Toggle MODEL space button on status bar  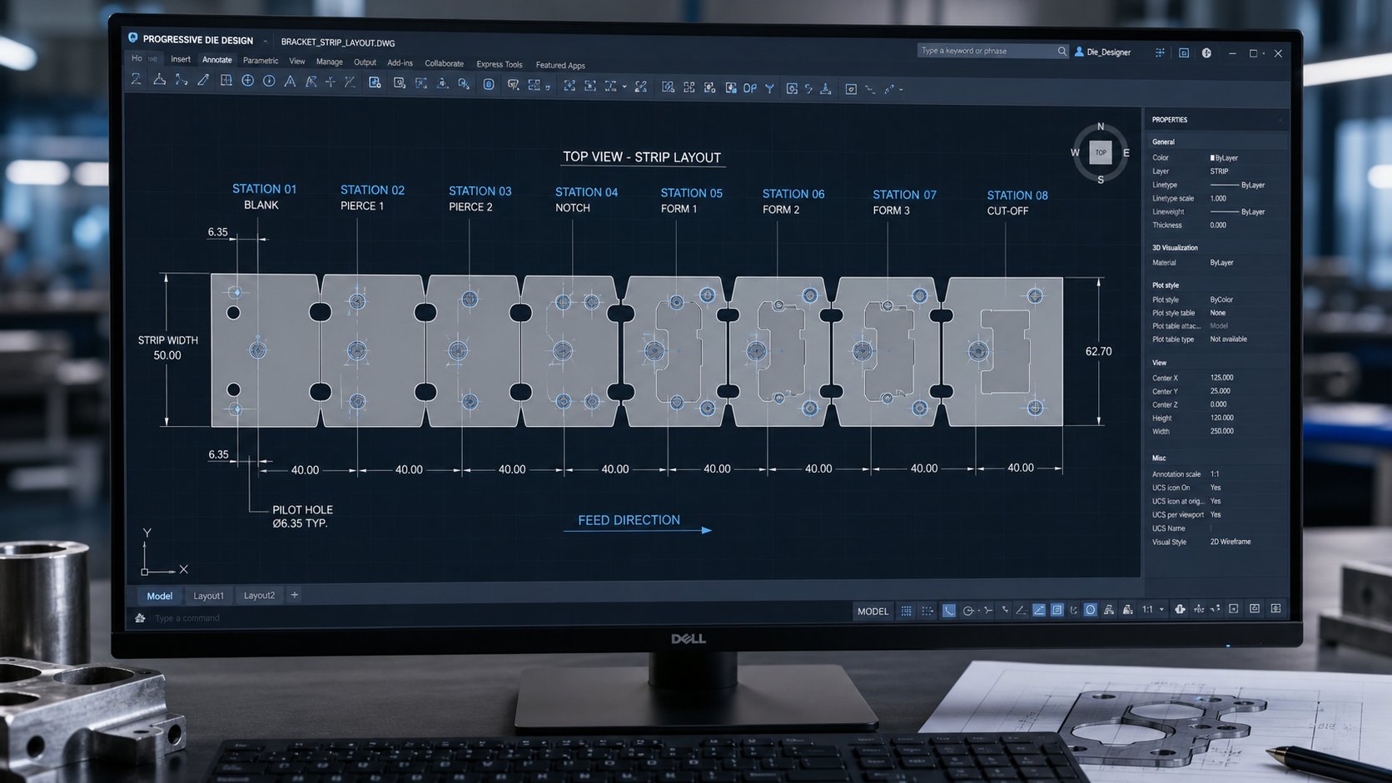872,611
